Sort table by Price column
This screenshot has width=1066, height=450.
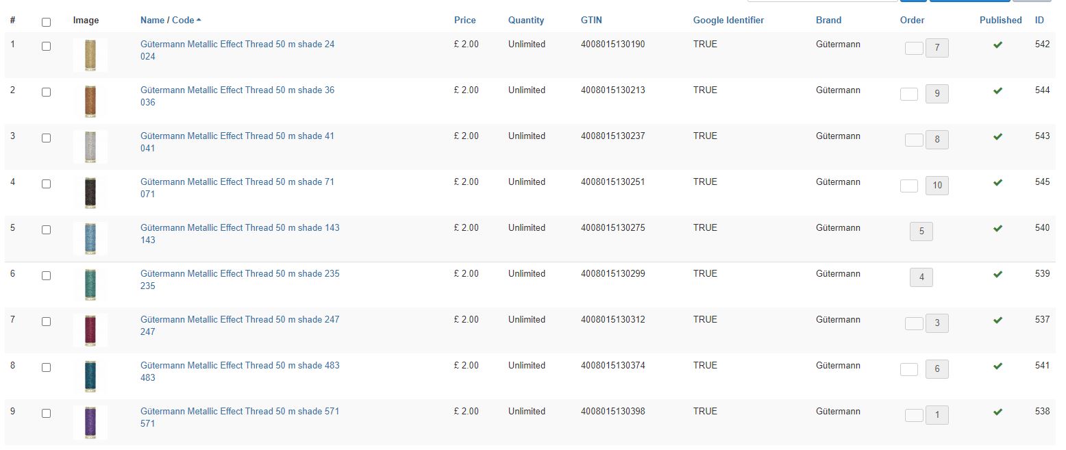464,21
